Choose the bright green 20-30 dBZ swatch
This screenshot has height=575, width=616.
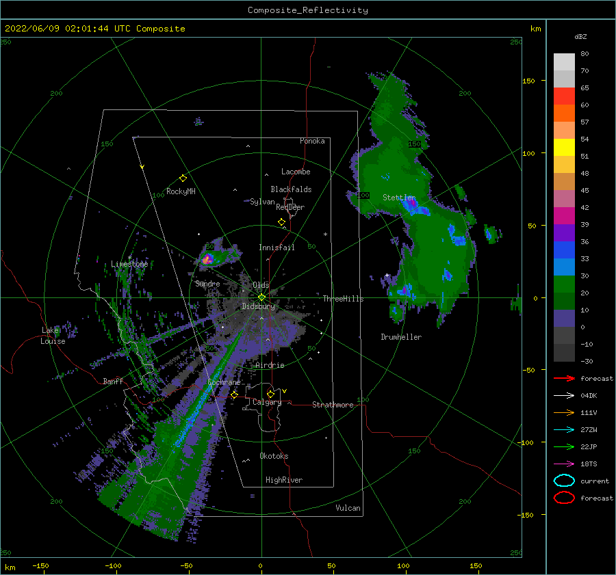(x=564, y=284)
